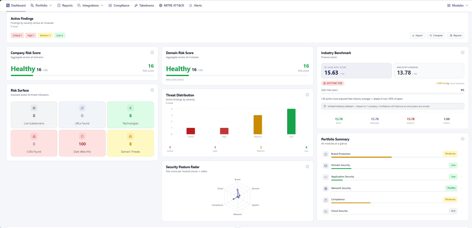Screen dimensions: 472x228
Task: Click the Compliance clipboard icon
Action: point(326,200)
